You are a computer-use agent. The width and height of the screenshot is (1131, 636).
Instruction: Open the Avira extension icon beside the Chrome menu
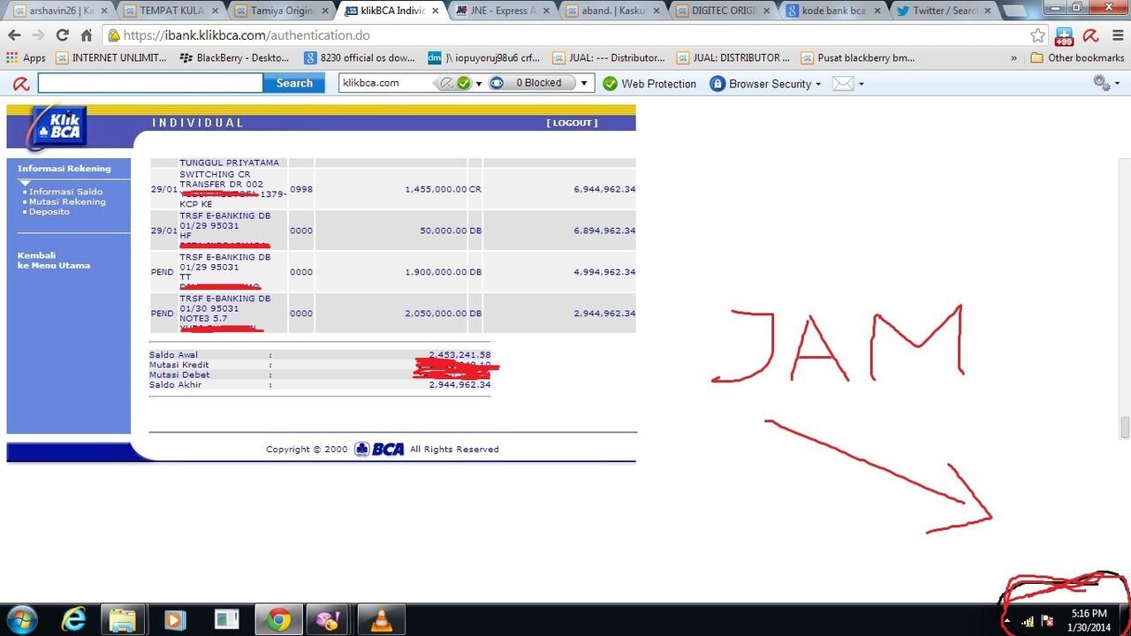(x=1090, y=35)
